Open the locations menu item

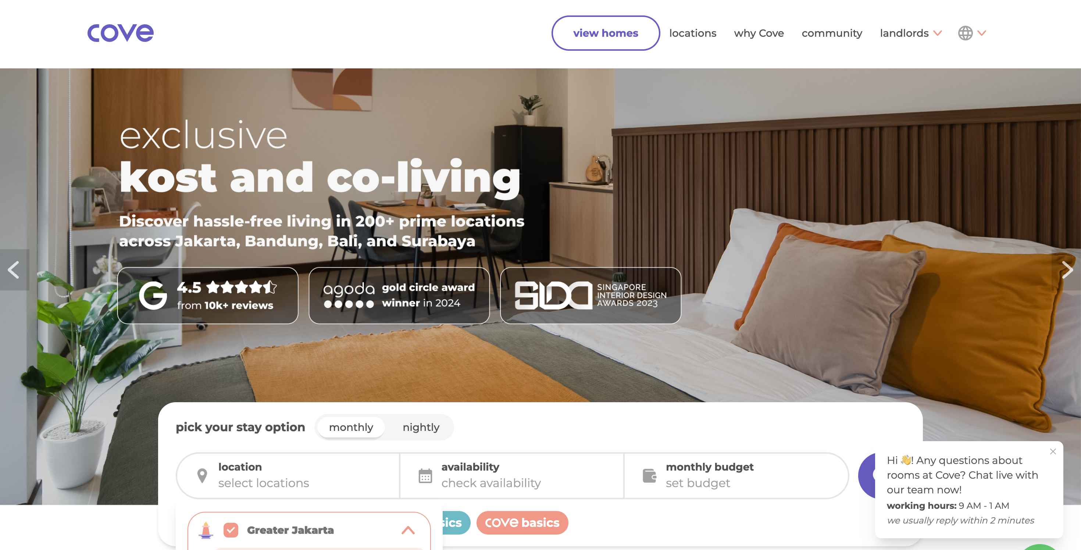[x=692, y=33]
